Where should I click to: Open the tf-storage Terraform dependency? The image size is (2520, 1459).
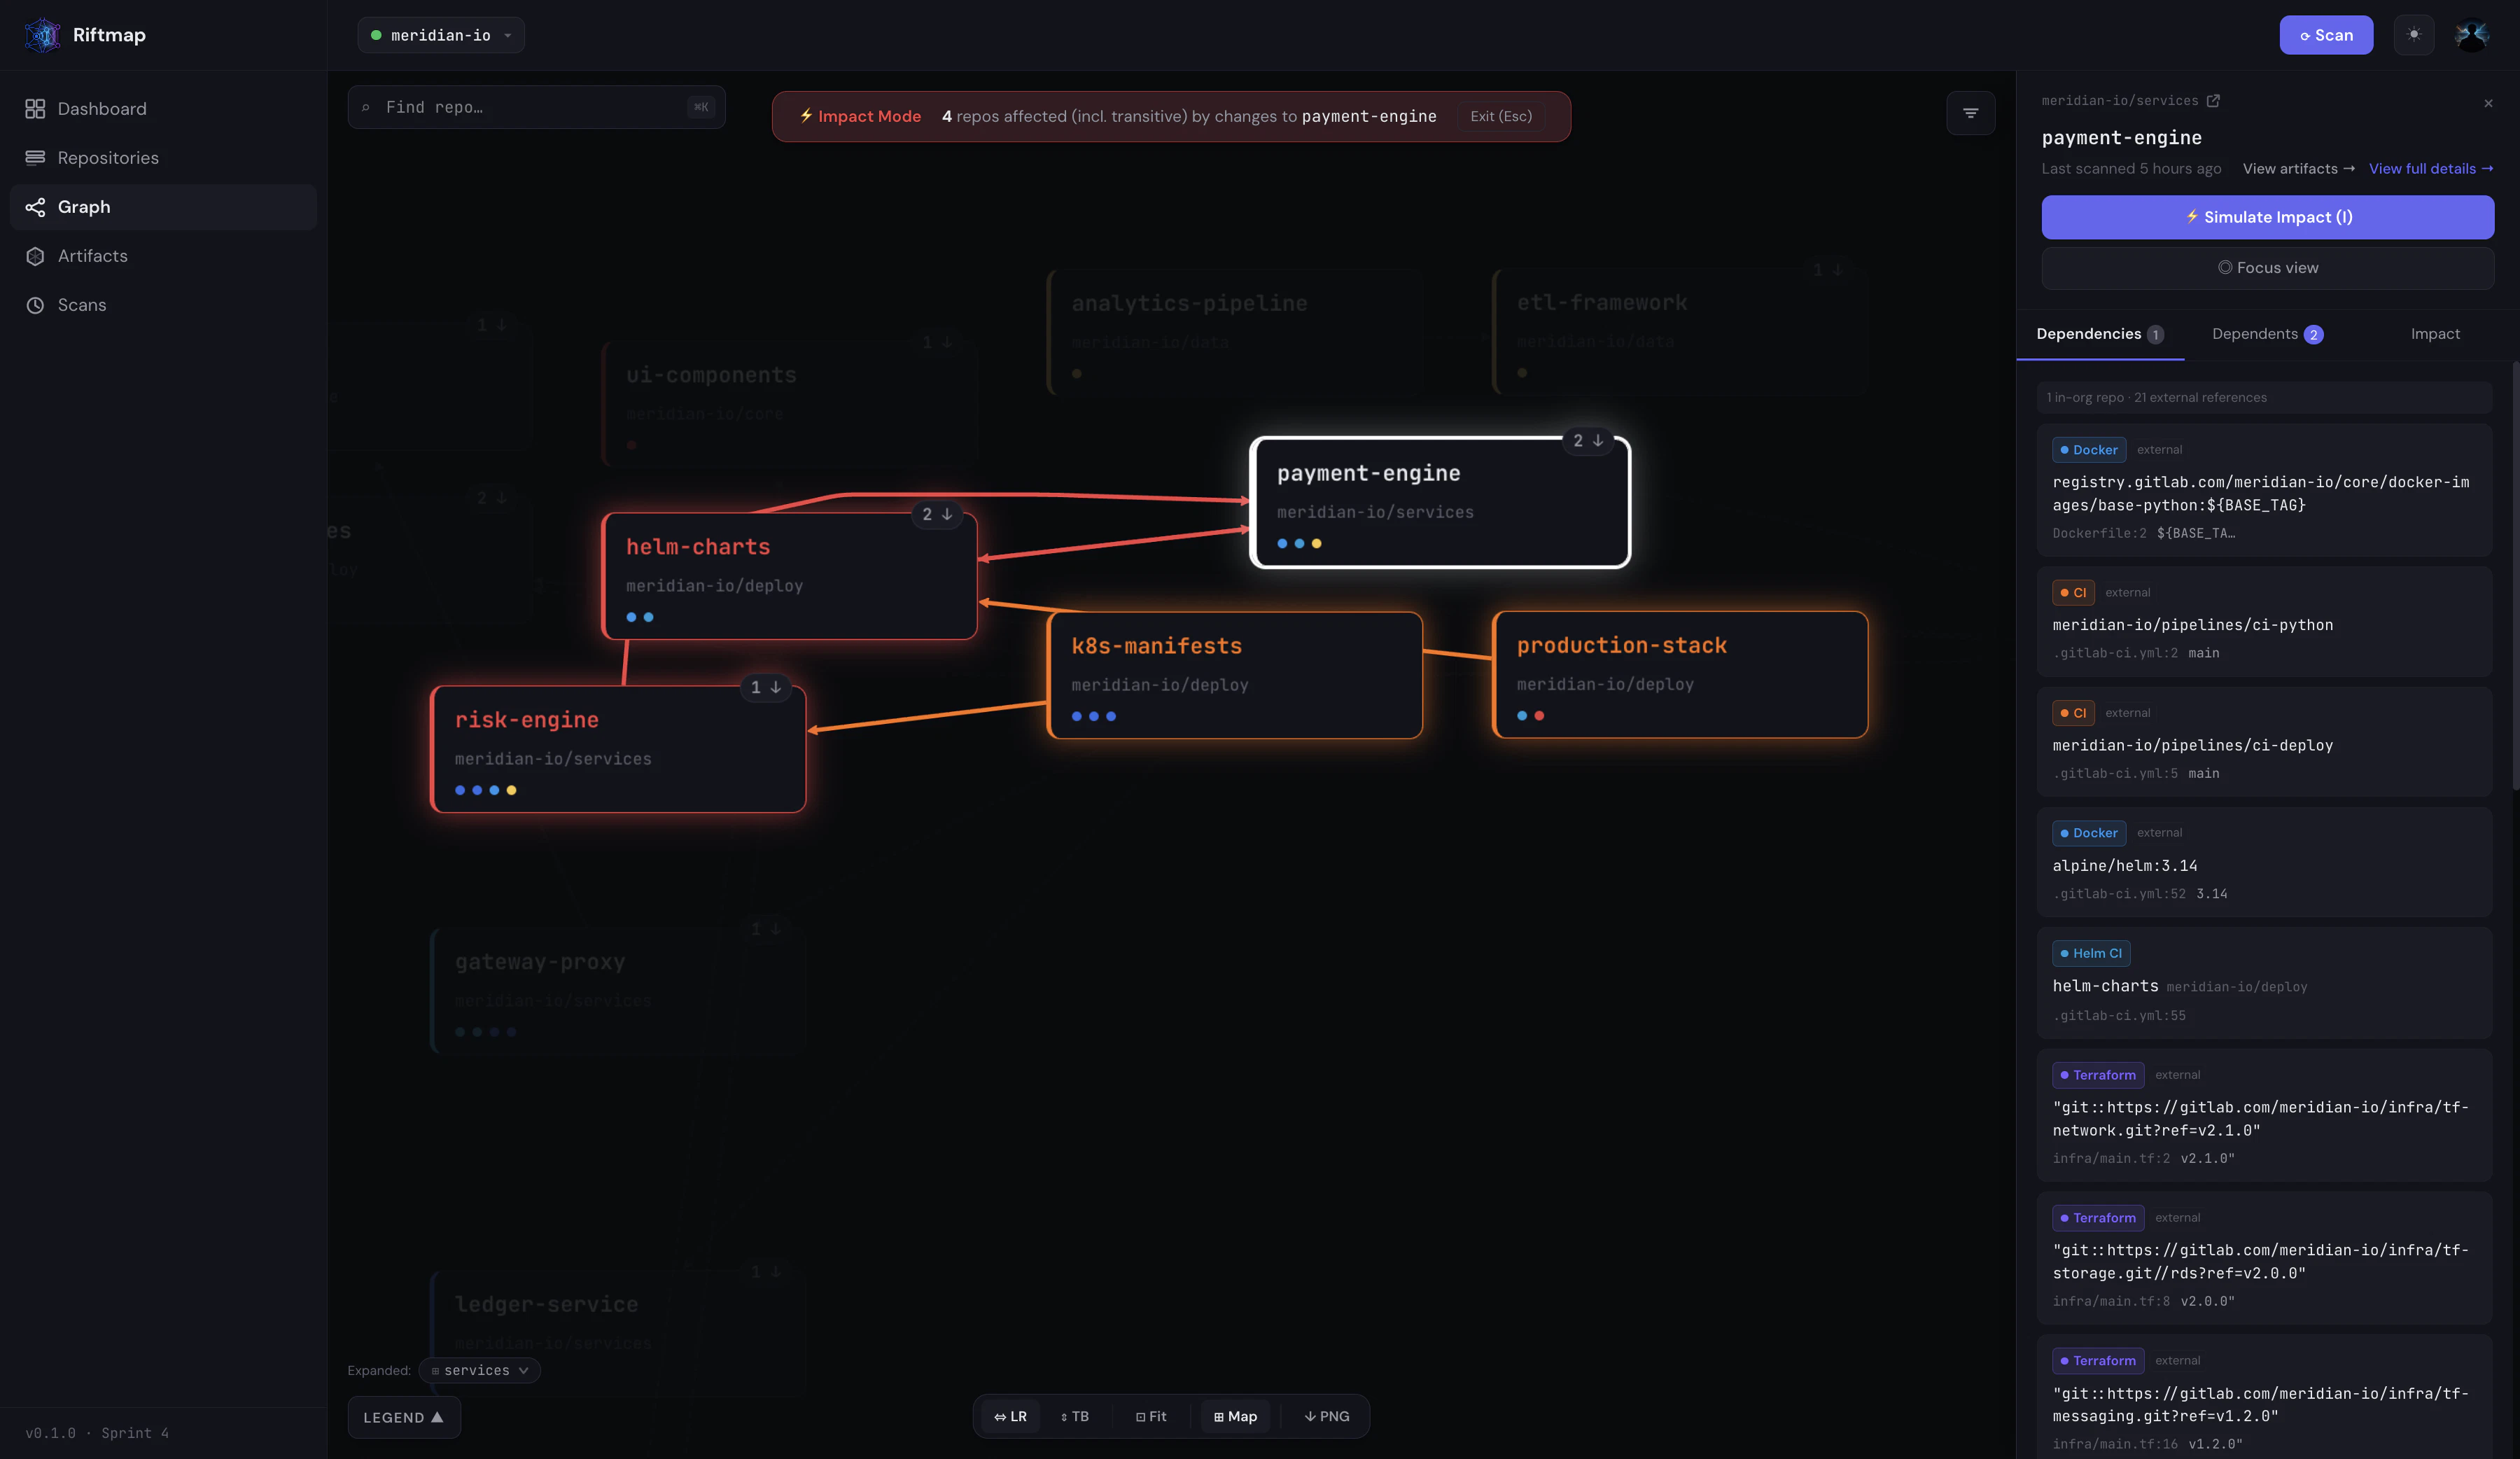(x=2264, y=1258)
